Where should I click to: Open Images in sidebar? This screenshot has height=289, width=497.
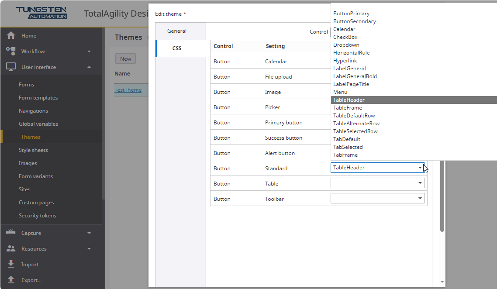click(x=28, y=163)
